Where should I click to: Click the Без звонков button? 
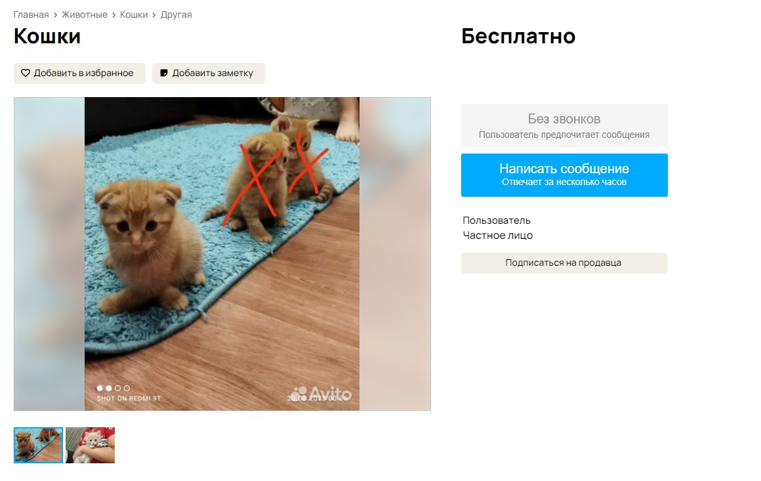click(564, 125)
